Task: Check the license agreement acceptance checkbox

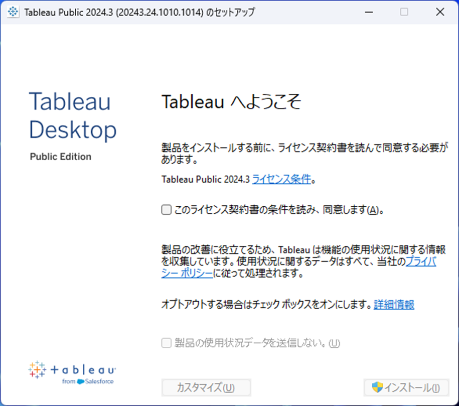Action: [166, 210]
